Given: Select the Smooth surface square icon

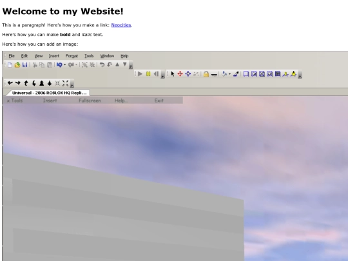Looking at the screenshot, I should pyautogui.click(x=246, y=74).
